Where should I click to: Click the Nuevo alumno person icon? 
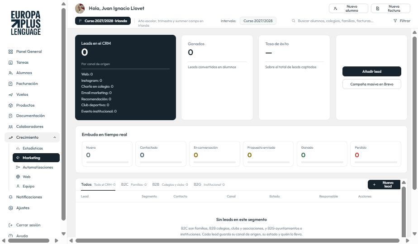tap(335, 9)
